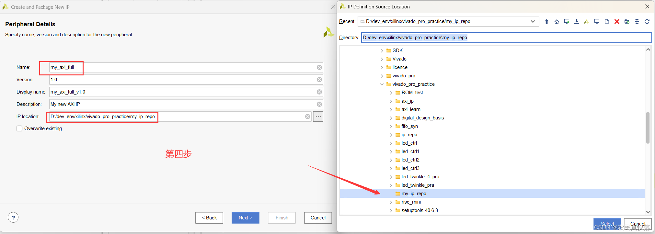Expand the SDK folder node
This screenshot has height=234, width=655.
tap(382, 50)
